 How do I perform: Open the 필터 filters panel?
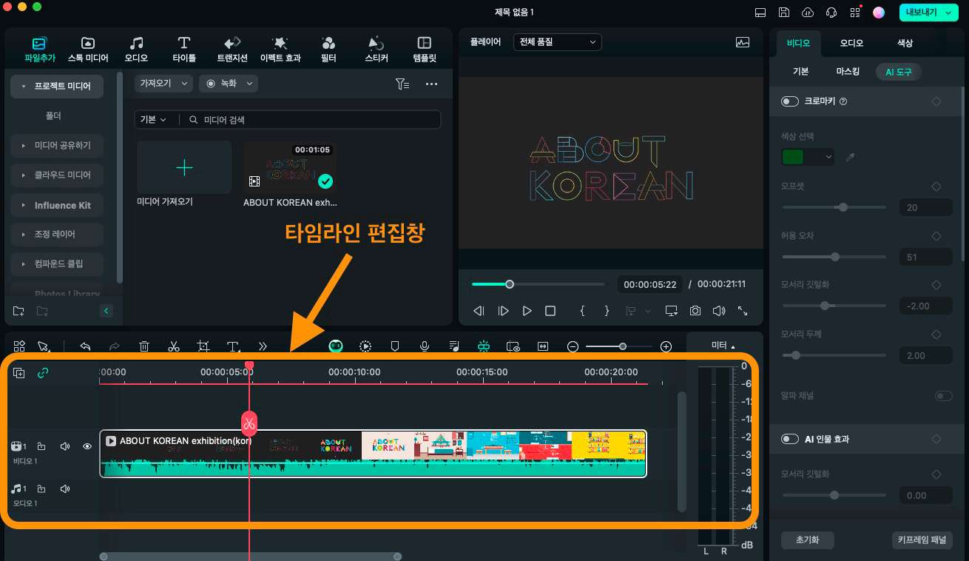[328, 49]
